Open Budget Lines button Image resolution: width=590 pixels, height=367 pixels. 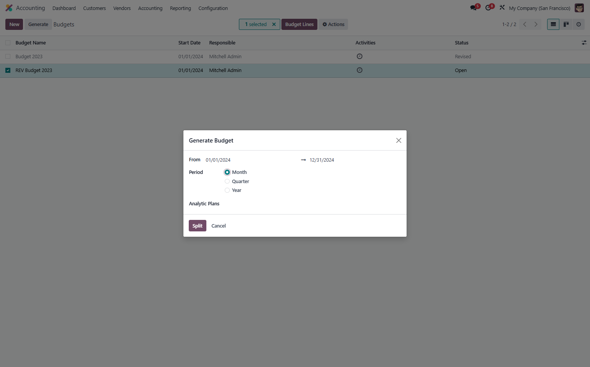pyautogui.click(x=299, y=24)
